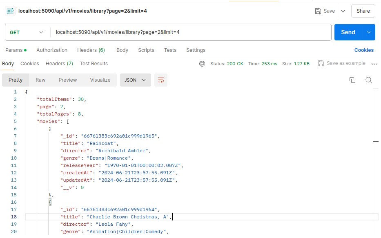
Task: Send the request with Send button
Action: pyautogui.click(x=348, y=32)
